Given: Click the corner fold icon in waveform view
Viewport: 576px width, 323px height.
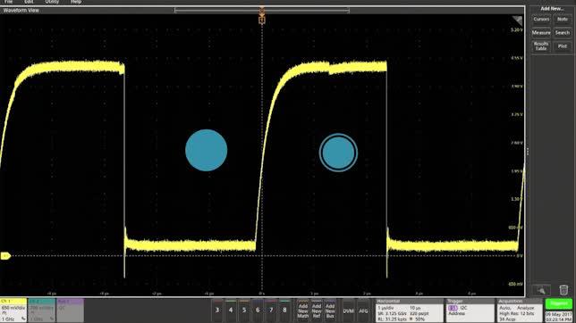Looking at the screenshot, I should [x=518, y=21].
